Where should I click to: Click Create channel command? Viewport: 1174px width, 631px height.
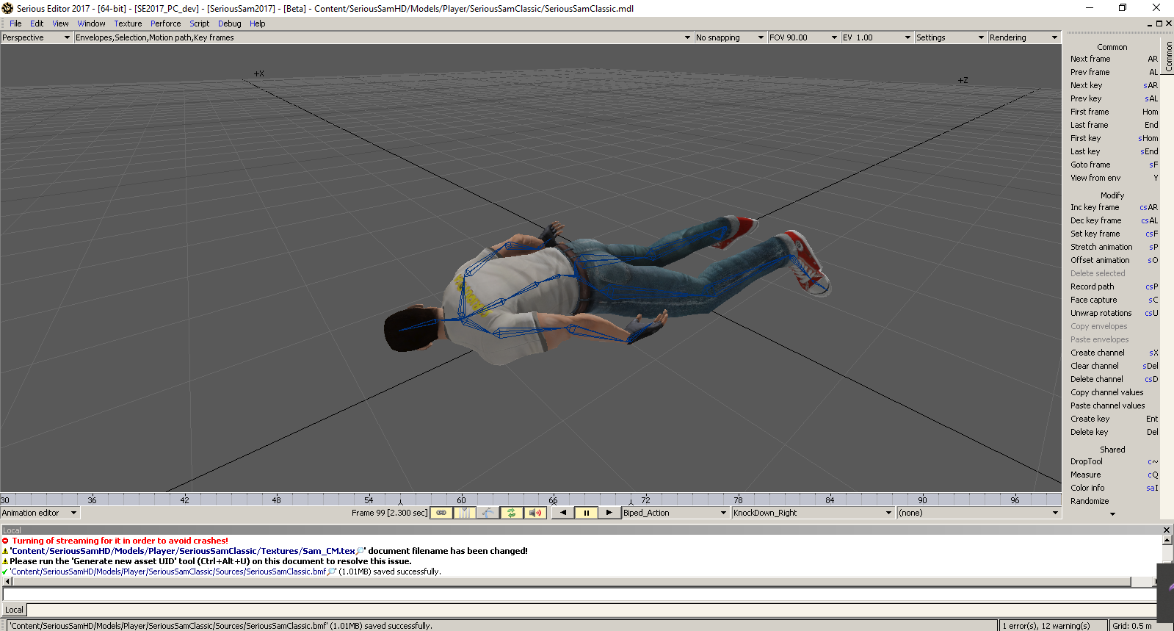[x=1114, y=353]
